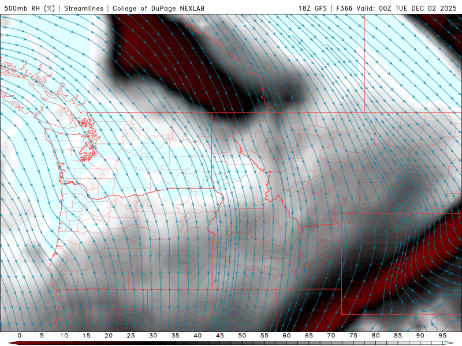Click the "500mb RH (%)" title text
The width and height of the screenshot is (462, 346).
(x=29, y=8)
